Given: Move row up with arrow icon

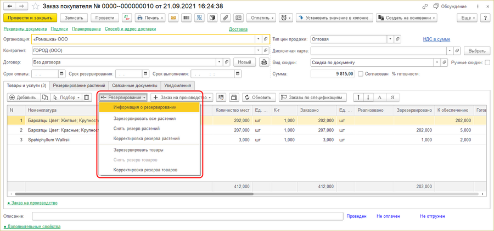Looking at the screenshot, I should pos(359,97).
